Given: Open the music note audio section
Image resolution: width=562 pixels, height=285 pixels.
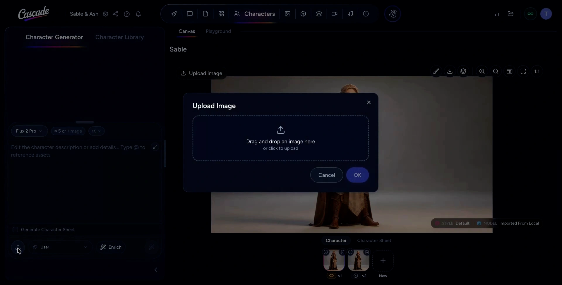Looking at the screenshot, I should pyautogui.click(x=350, y=14).
